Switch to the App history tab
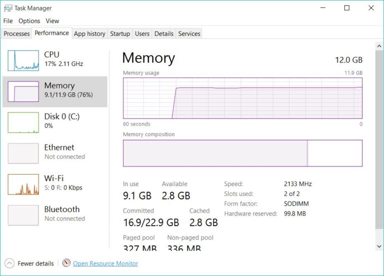The width and height of the screenshot is (384, 276). pyautogui.click(x=89, y=33)
